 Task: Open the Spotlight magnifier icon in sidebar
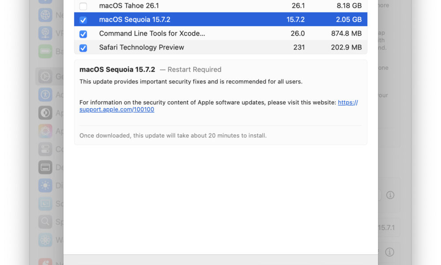(45, 222)
